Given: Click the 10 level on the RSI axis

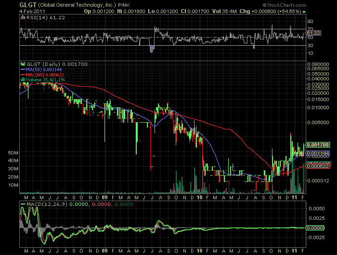Looking at the screenshot, I should click(310, 53).
